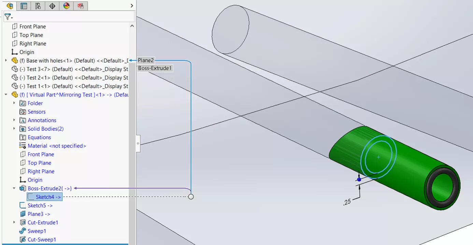Click the panel flyout arrow at top right
This screenshot has height=245, width=473.
click(x=131, y=6)
